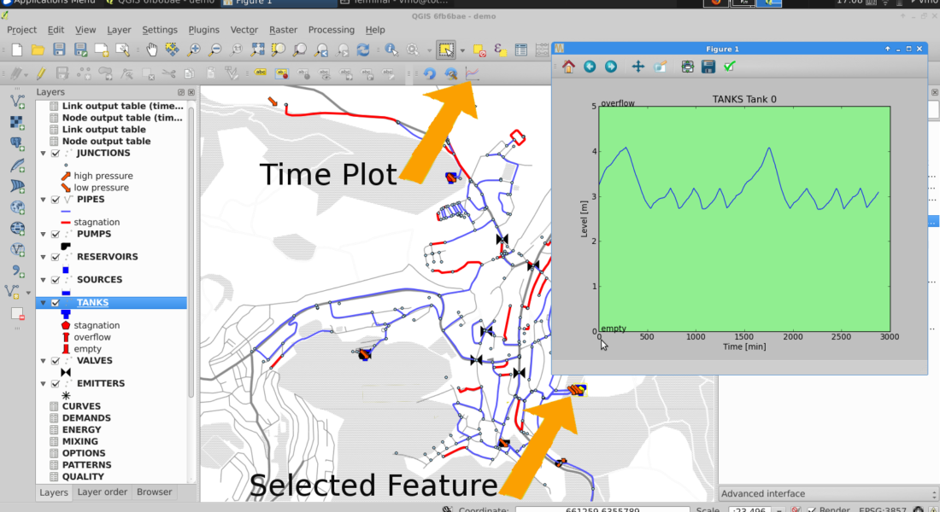Viewport: 940px width, 512px height.
Task: Refresh the map canvas
Action: point(362,50)
